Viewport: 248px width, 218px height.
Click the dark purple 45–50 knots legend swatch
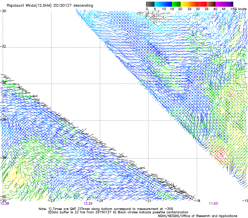pyautogui.click(x=229, y=4)
